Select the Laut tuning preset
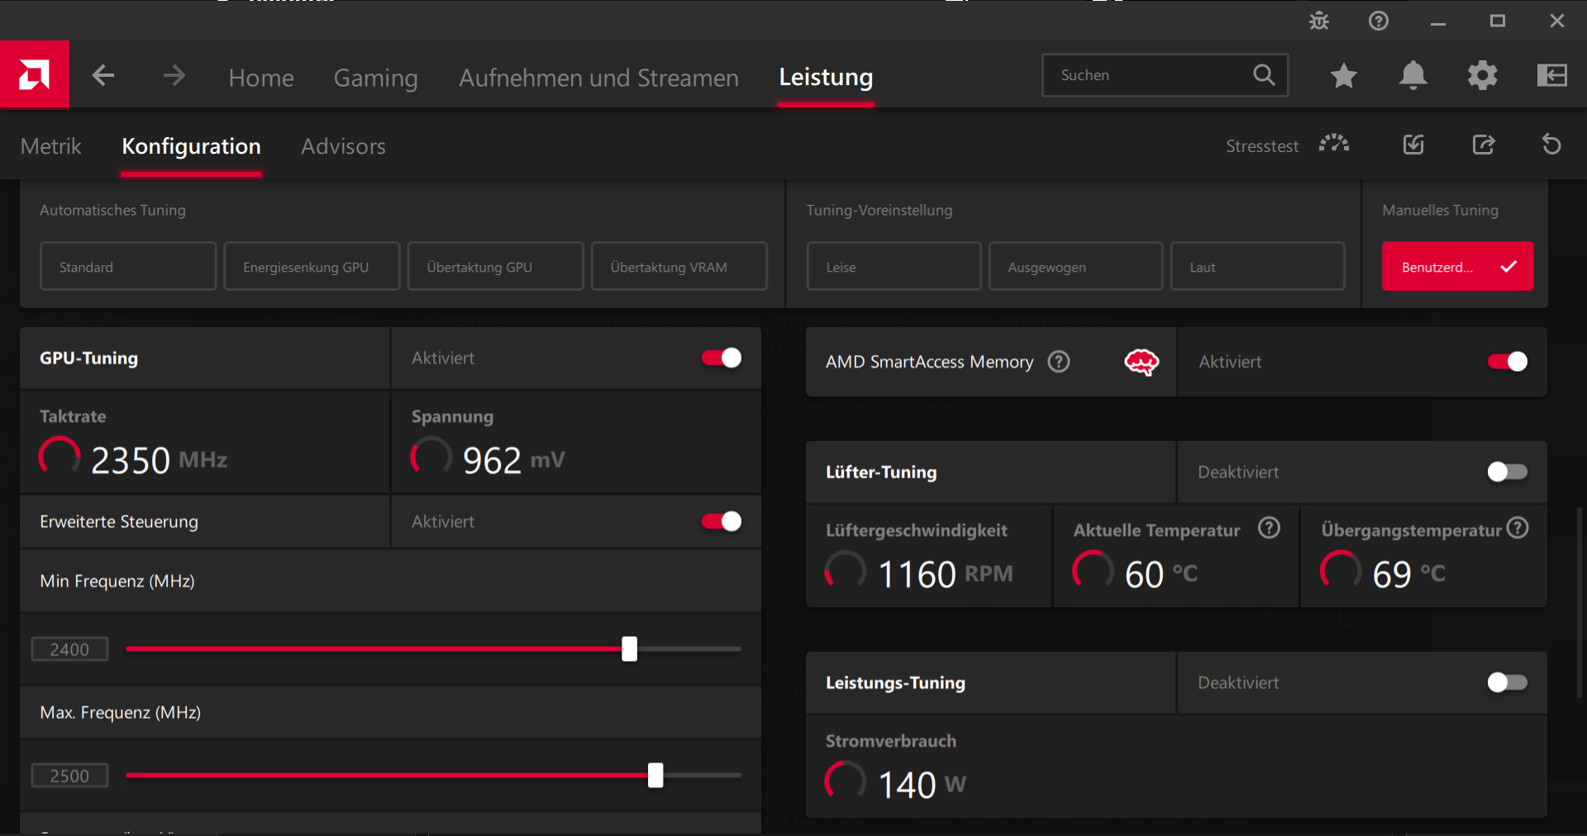Viewport: 1587px width, 836px height. [x=1257, y=266]
